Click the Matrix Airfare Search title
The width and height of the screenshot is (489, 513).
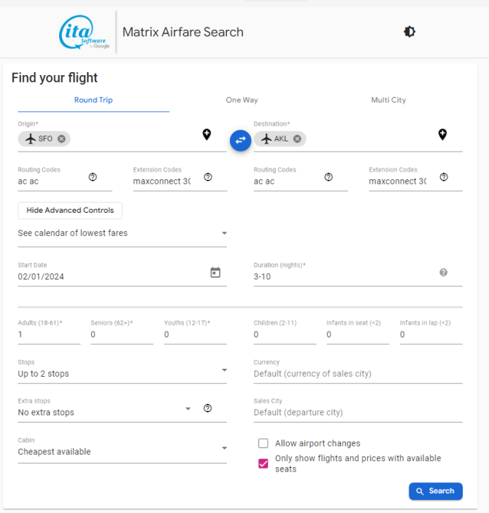183,32
